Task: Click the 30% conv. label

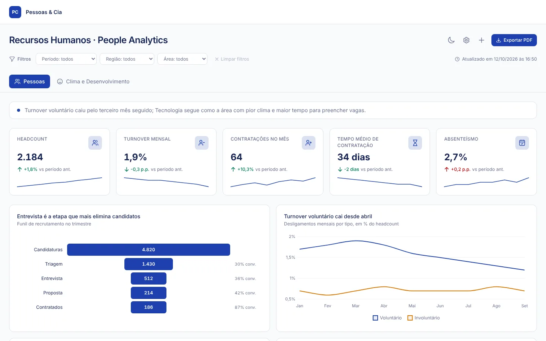Action: coord(245,264)
